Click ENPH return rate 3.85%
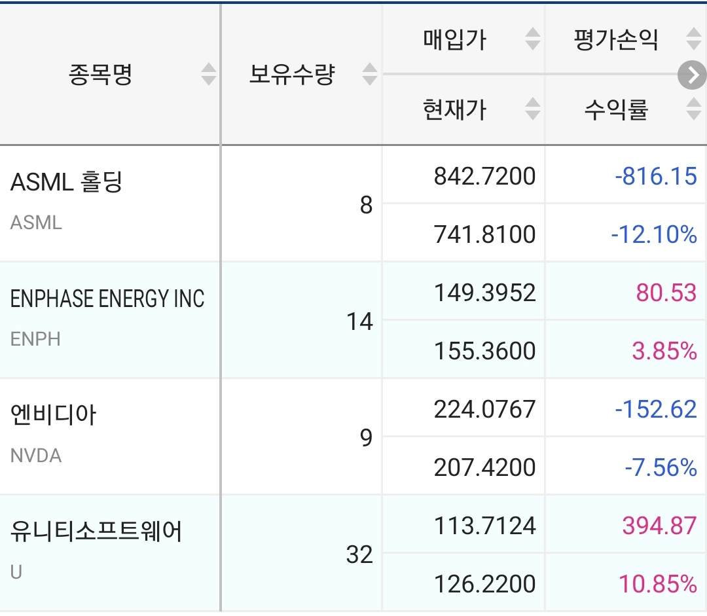Image resolution: width=707 pixels, height=616 pixels. [664, 351]
